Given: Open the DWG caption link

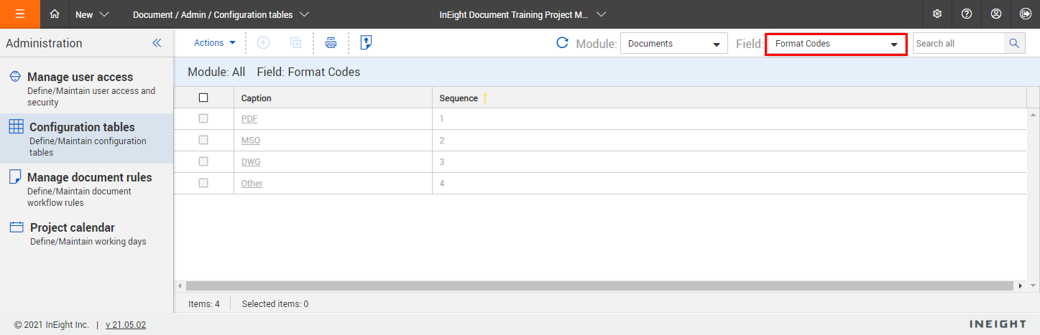Looking at the screenshot, I should tap(251, 161).
